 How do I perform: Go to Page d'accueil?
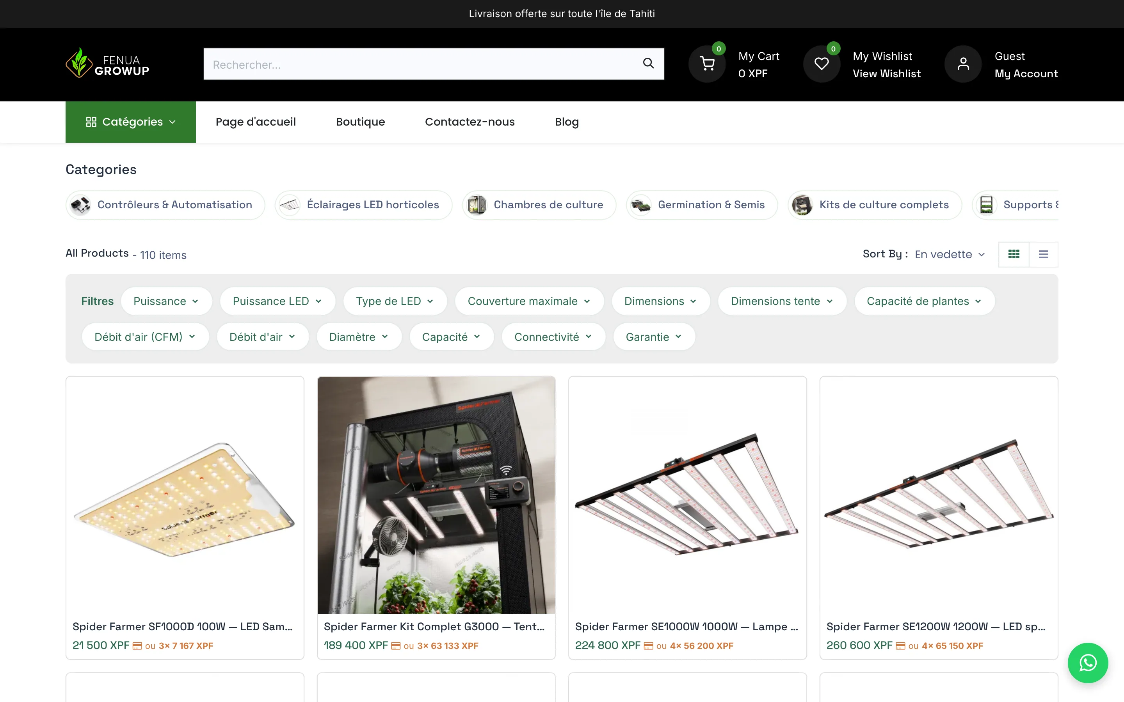click(x=256, y=122)
